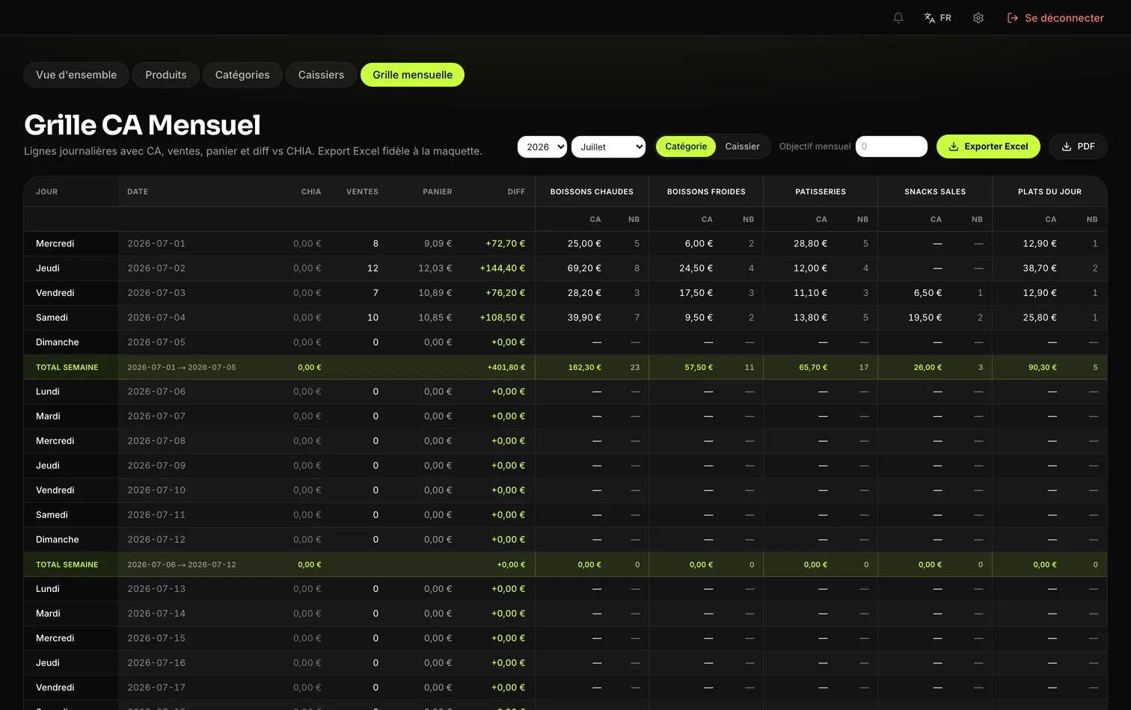Viewport: 1131px width, 710px height.
Task: Click BOISSONS CHAUDES group header
Action: pyautogui.click(x=592, y=192)
